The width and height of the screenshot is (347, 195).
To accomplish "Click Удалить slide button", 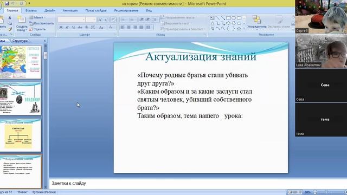I will (x=37, y=29).
